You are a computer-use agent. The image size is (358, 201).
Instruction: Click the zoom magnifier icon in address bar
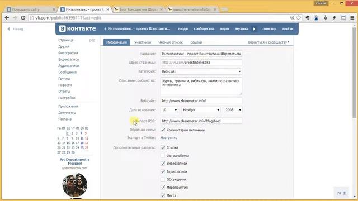[292, 18]
